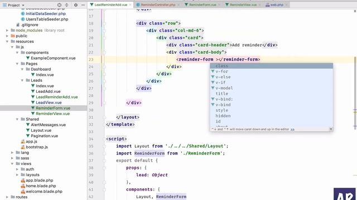This screenshot has height=200, width=357.
Task: Open LeadReminderAdd.vue in project tree
Action: point(57,97)
